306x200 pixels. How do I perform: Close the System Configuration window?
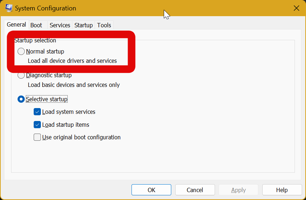coord(296,8)
